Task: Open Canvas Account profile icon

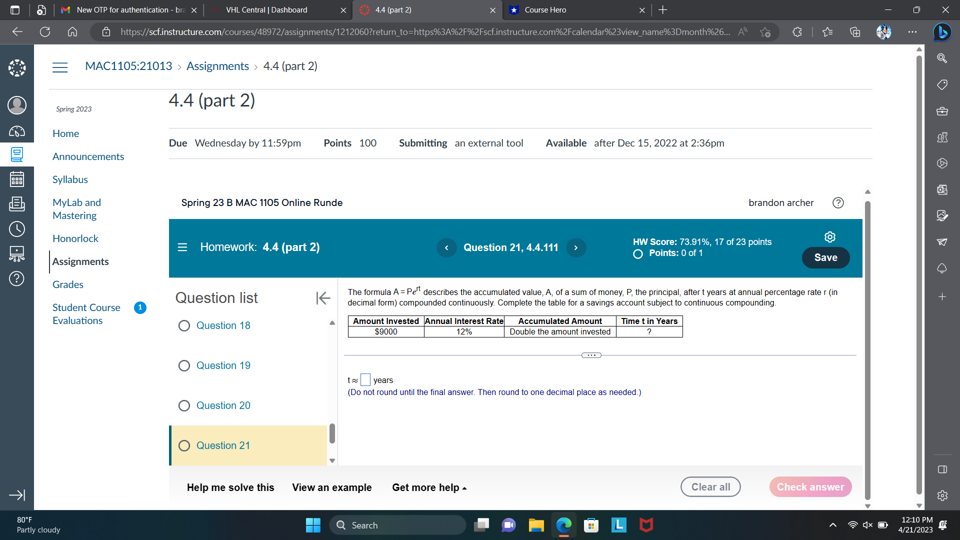Action: point(16,105)
